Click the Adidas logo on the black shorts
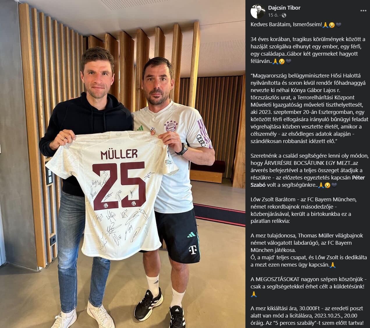Viewport: 370px width, 328px height. point(191,234)
